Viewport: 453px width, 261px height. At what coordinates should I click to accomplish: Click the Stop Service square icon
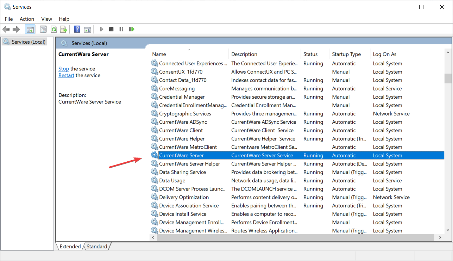click(111, 29)
